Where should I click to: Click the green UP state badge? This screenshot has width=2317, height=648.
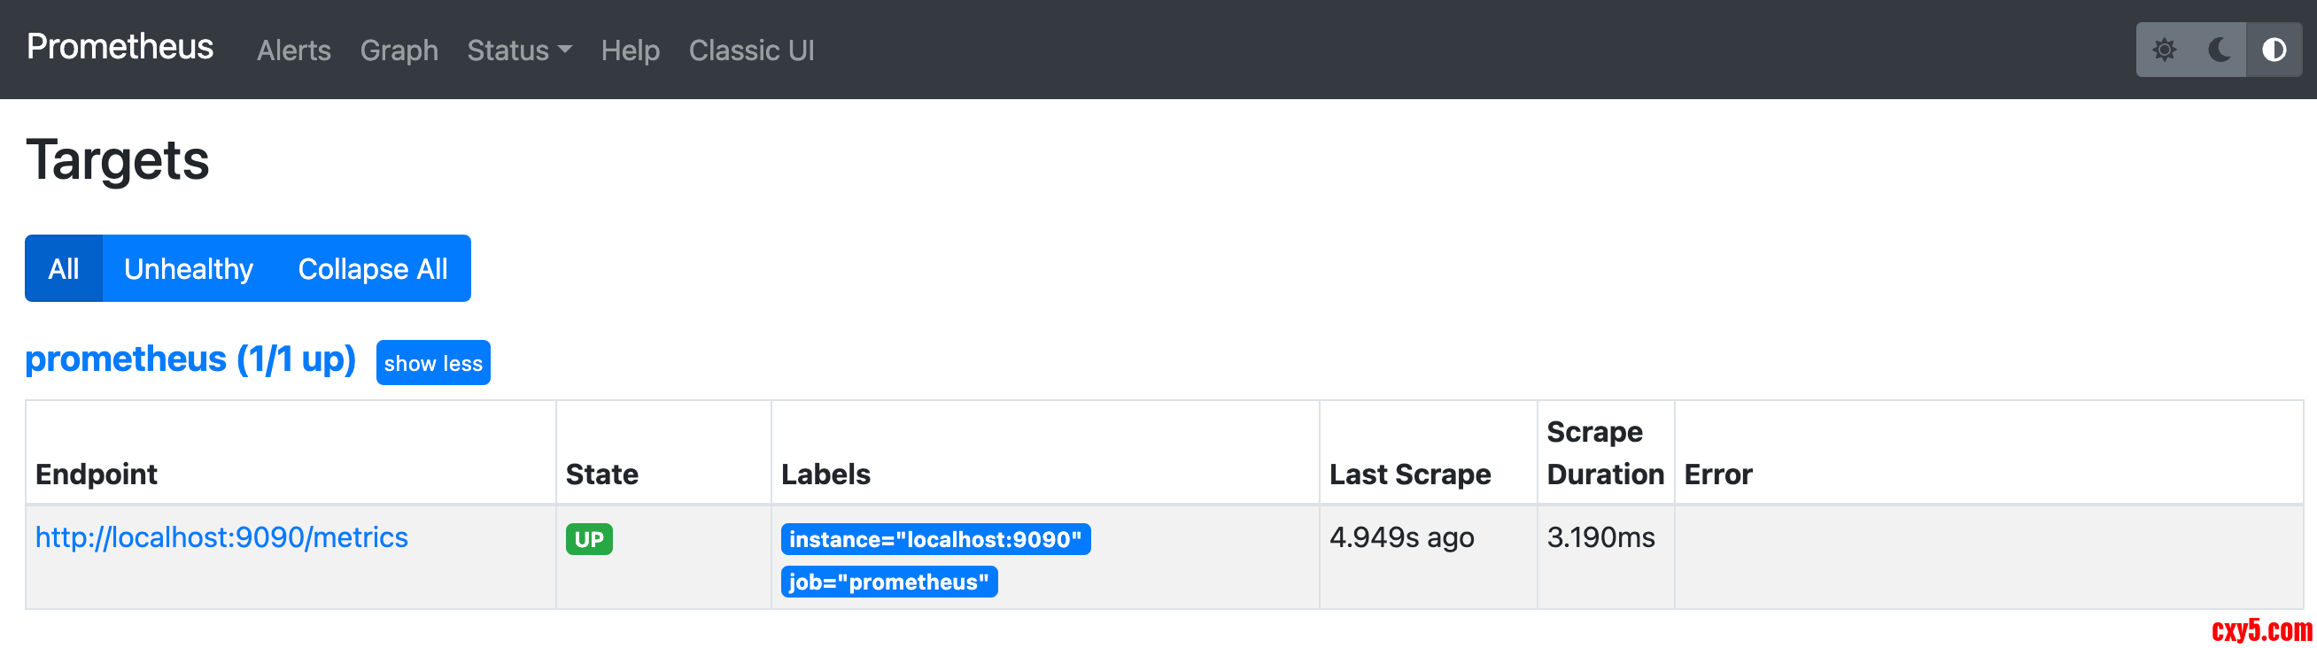[x=588, y=539]
